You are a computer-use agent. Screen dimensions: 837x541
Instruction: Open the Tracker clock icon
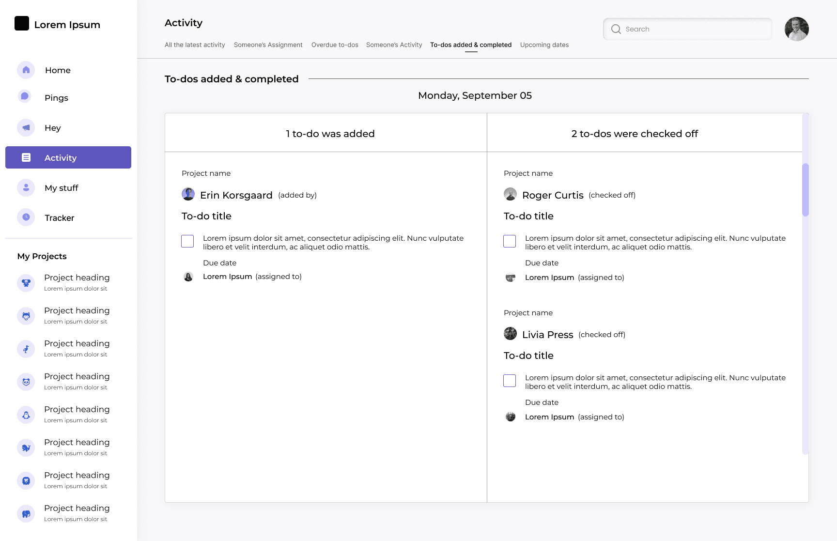tap(26, 217)
